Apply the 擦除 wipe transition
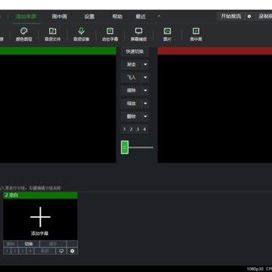Image resolution: width=272 pixels, height=272 pixels. pyautogui.click(x=131, y=91)
